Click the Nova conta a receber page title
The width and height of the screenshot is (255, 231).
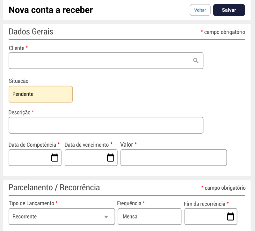pyautogui.click(x=50, y=10)
